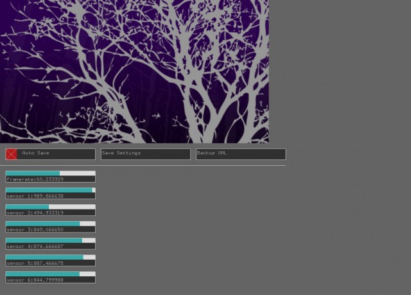Screen dimensions: 411x295
Task: Toggle the red Auto Save checkbox
Action: point(12,154)
